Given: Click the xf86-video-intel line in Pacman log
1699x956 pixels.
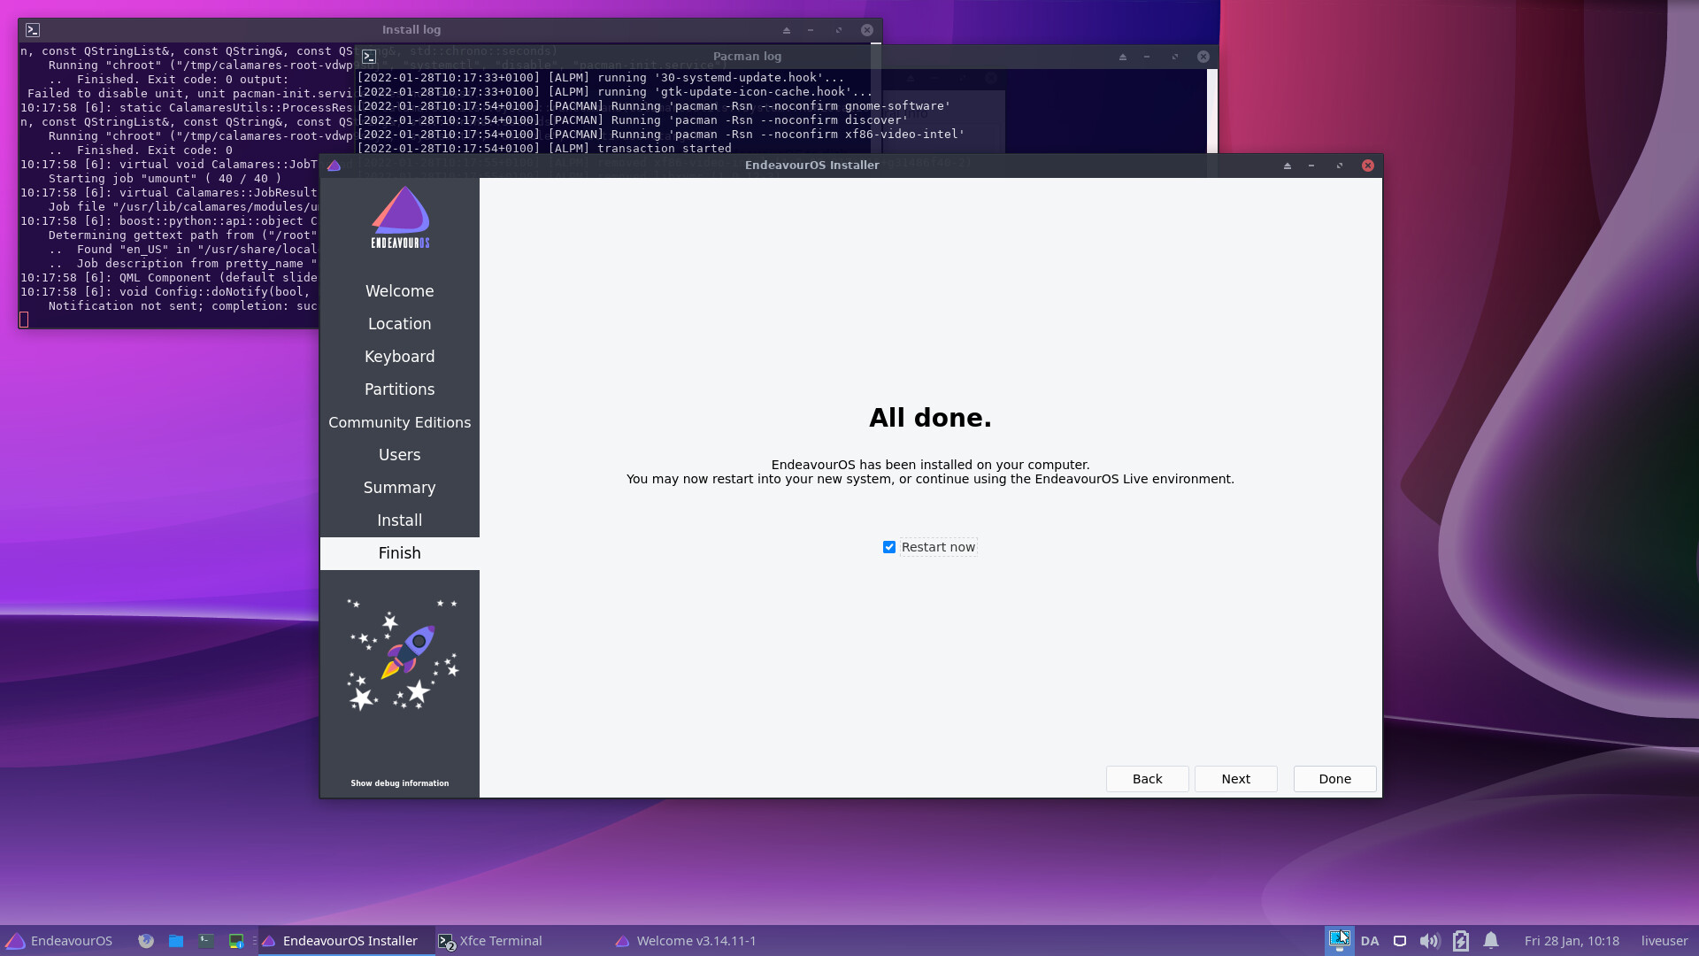Looking at the screenshot, I should 661,135.
